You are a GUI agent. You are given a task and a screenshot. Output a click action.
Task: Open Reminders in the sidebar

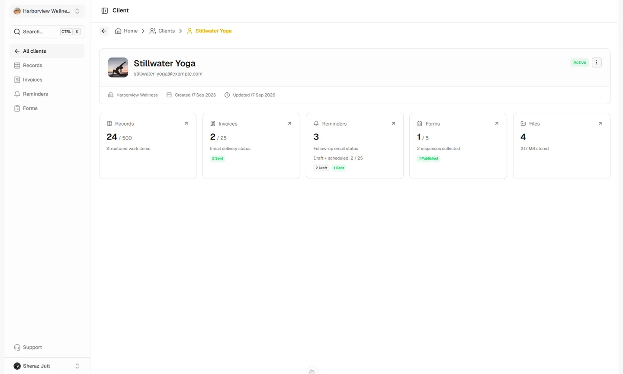pyautogui.click(x=47, y=94)
